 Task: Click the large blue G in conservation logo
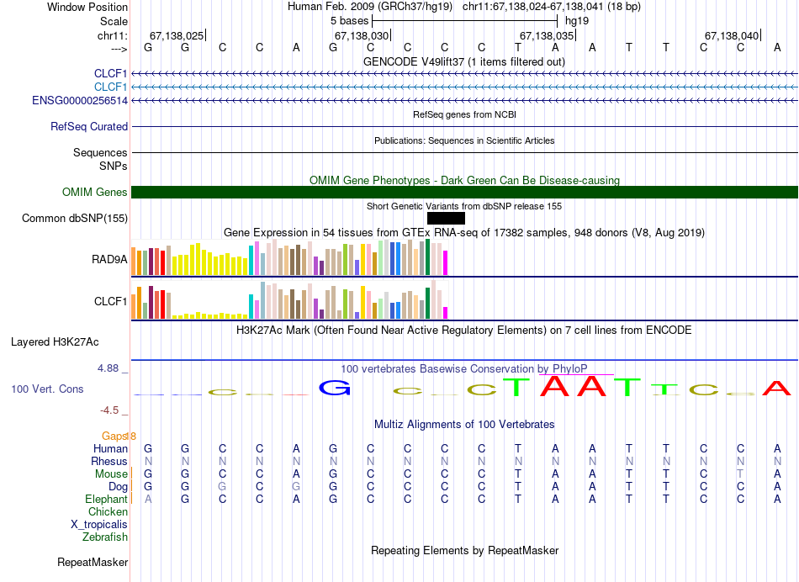tap(334, 389)
